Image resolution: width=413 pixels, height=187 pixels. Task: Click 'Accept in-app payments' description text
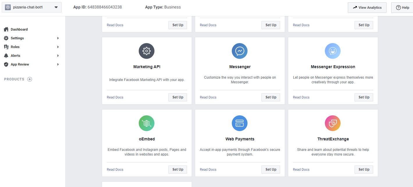(240, 152)
